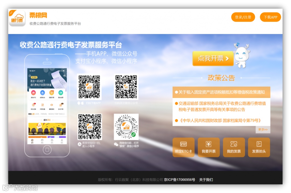Click the Alipay mini-program QR code
The height and width of the screenshot is (193, 291).
coord(90,127)
